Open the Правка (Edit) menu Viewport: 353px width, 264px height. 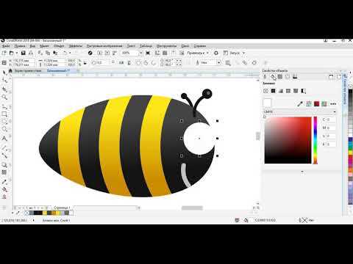20,46
